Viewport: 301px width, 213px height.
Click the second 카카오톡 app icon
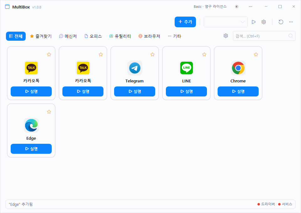click(x=83, y=68)
